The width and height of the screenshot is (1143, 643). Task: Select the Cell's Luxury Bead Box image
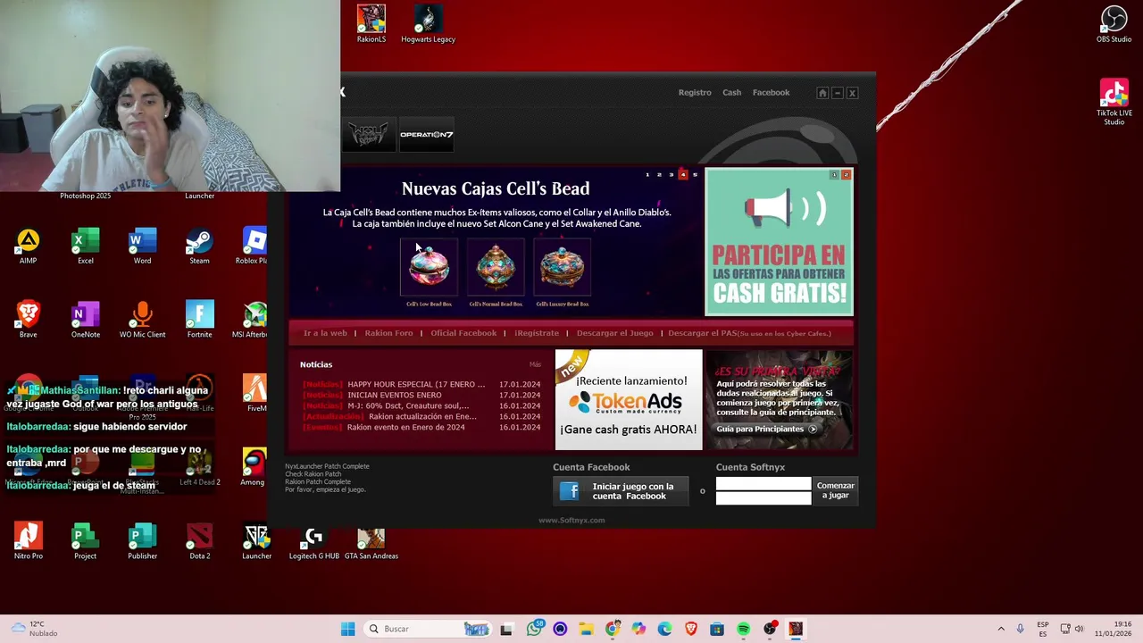pos(563,267)
